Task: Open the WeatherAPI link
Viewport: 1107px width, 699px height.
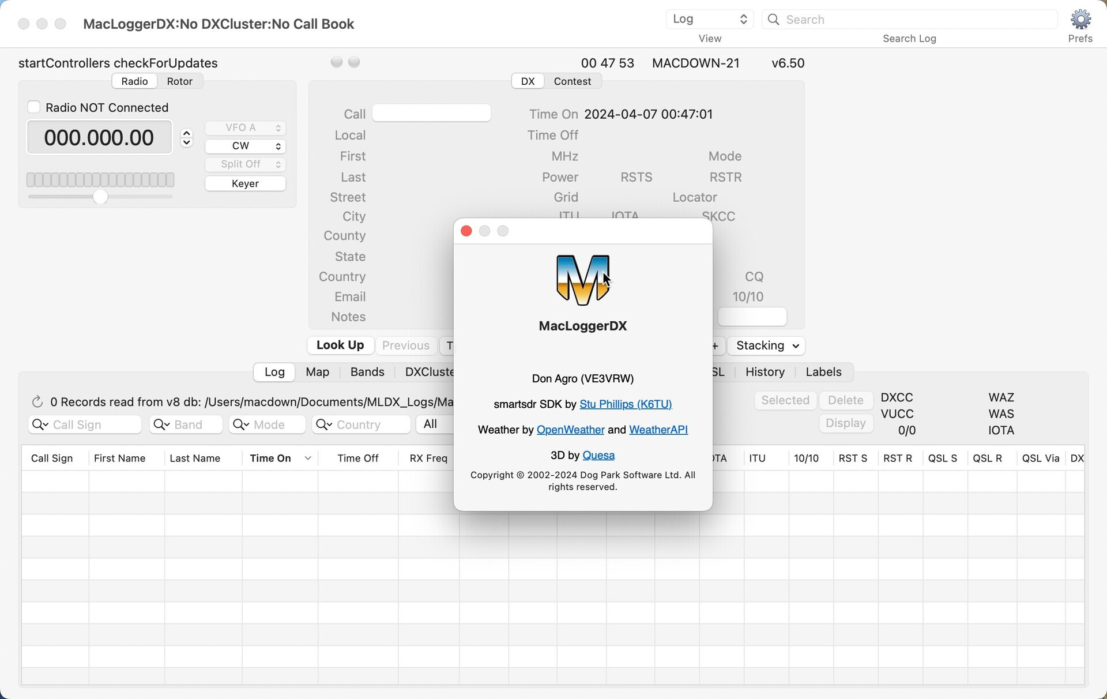Action: point(658,430)
